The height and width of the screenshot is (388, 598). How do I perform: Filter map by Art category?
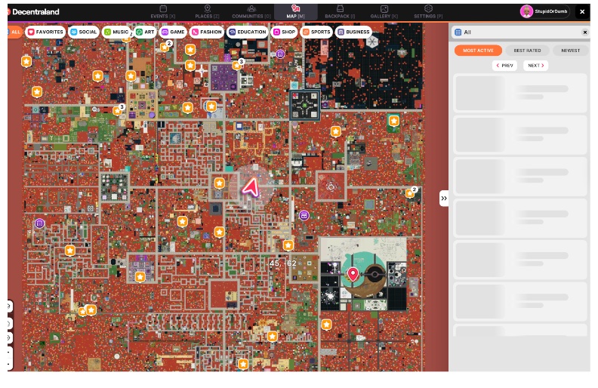click(x=145, y=32)
